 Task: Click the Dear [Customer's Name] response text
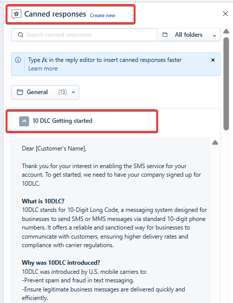coord(54,148)
